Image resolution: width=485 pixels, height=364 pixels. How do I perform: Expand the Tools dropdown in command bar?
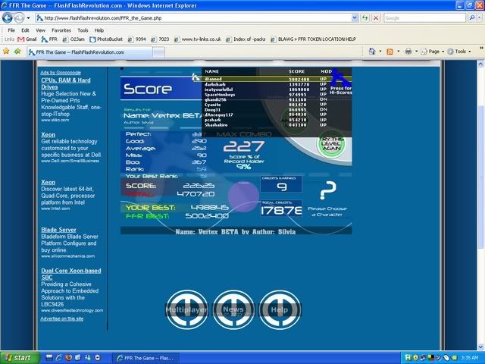(x=458, y=52)
